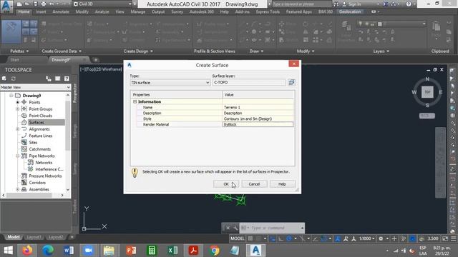Toggle polar tracking in status bar
Screen dimensions: 458x257
coord(289,238)
